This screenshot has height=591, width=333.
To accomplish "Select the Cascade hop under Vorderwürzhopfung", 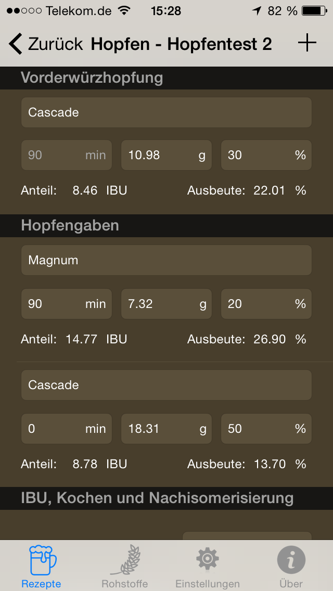I will [x=166, y=112].
